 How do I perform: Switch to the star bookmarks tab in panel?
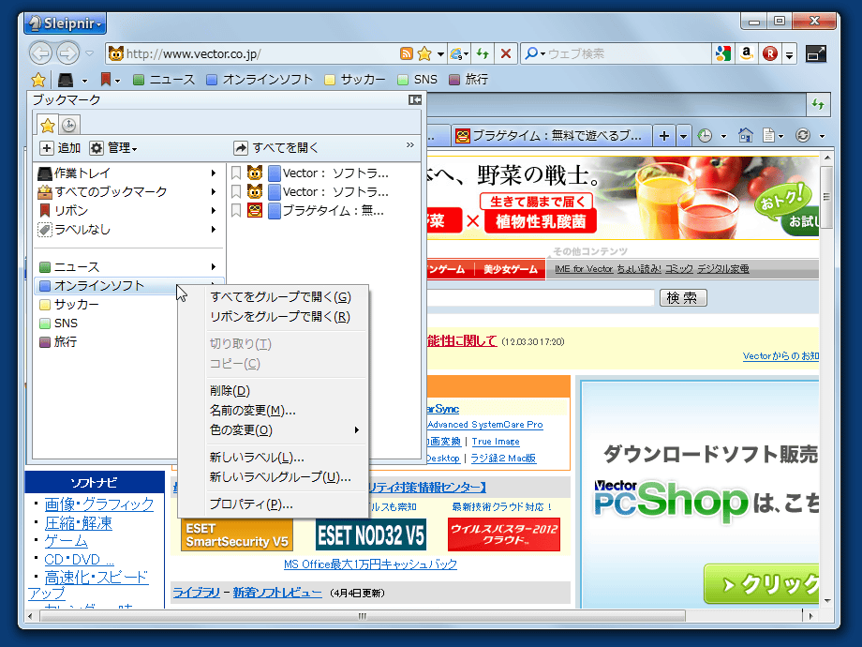pyautogui.click(x=48, y=126)
